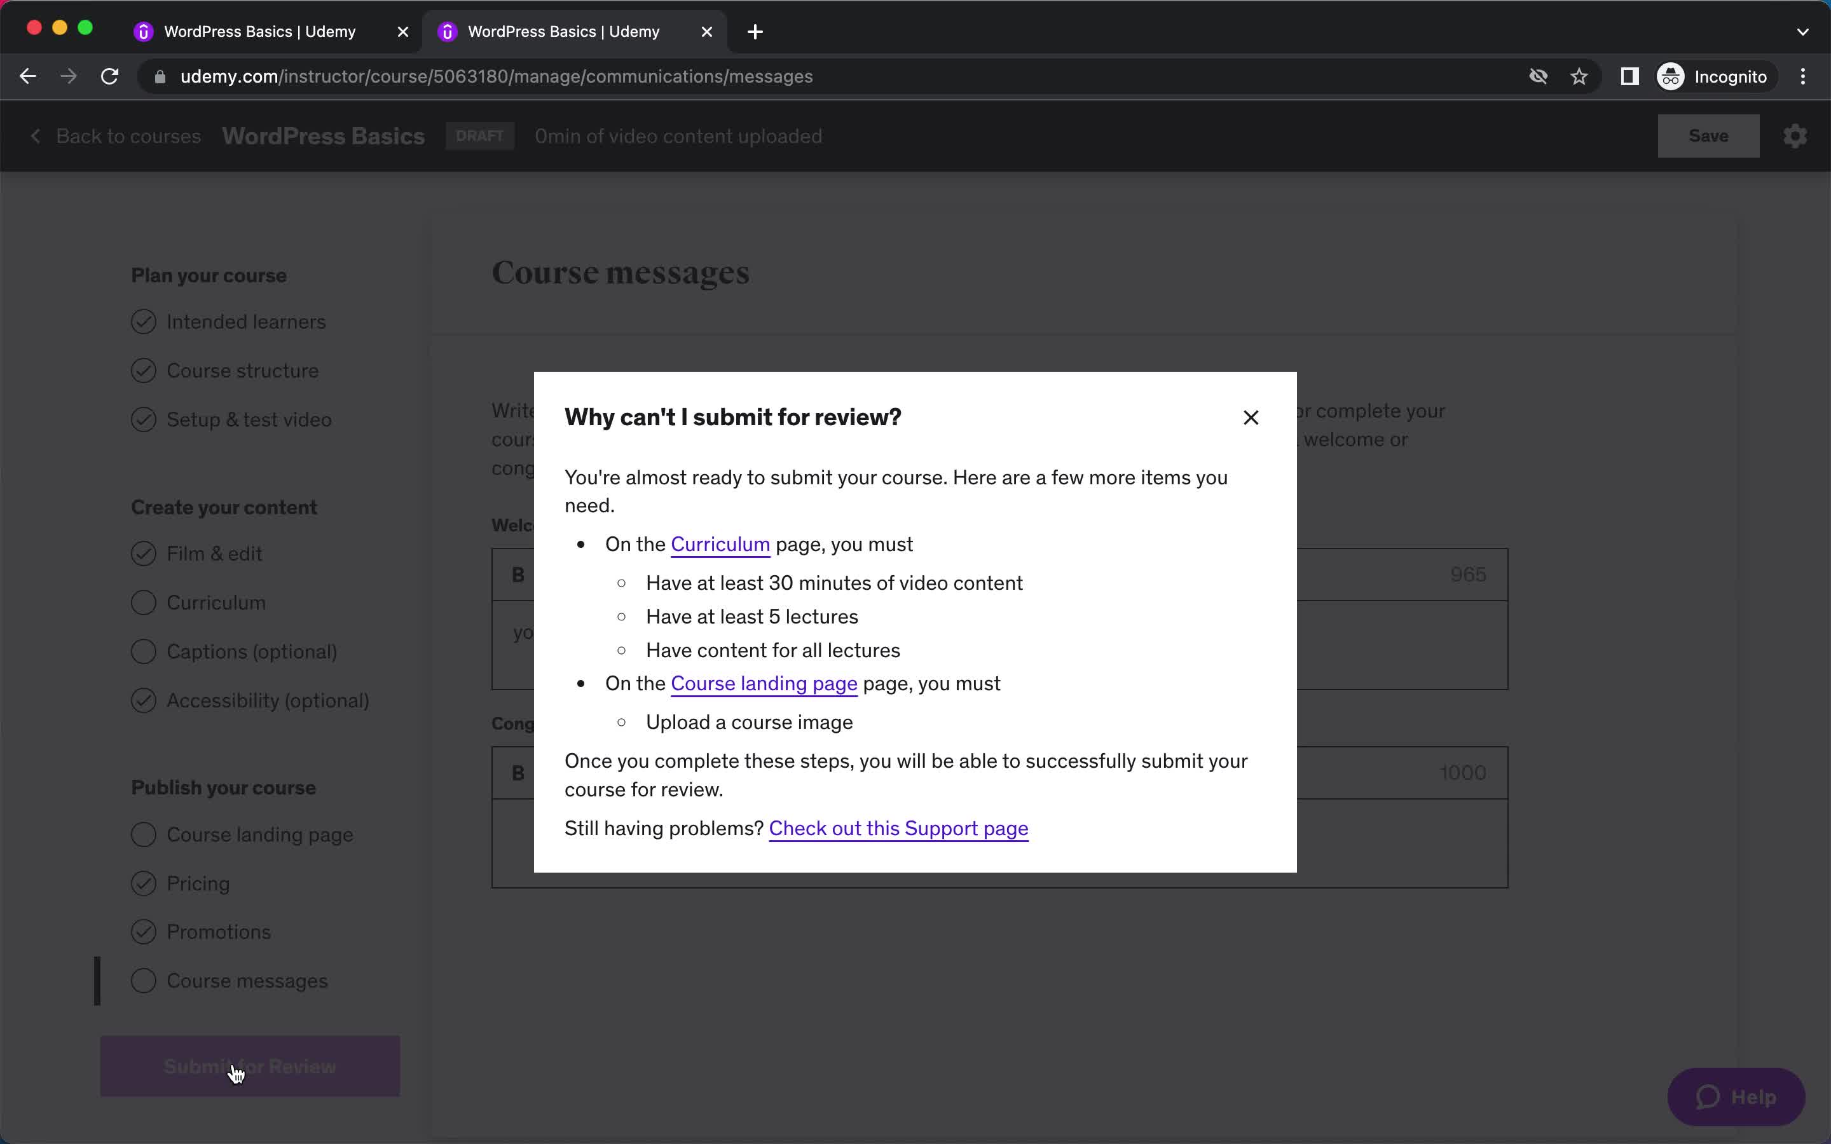Click the Check out this Support page link
The height and width of the screenshot is (1144, 1831).
(x=898, y=827)
